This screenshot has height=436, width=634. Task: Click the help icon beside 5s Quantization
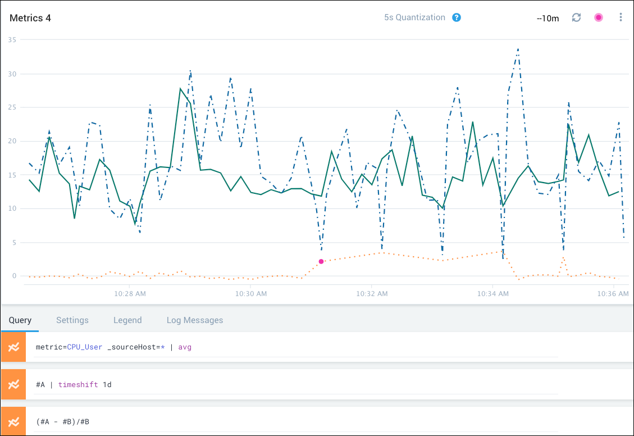click(x=457, y=17)
